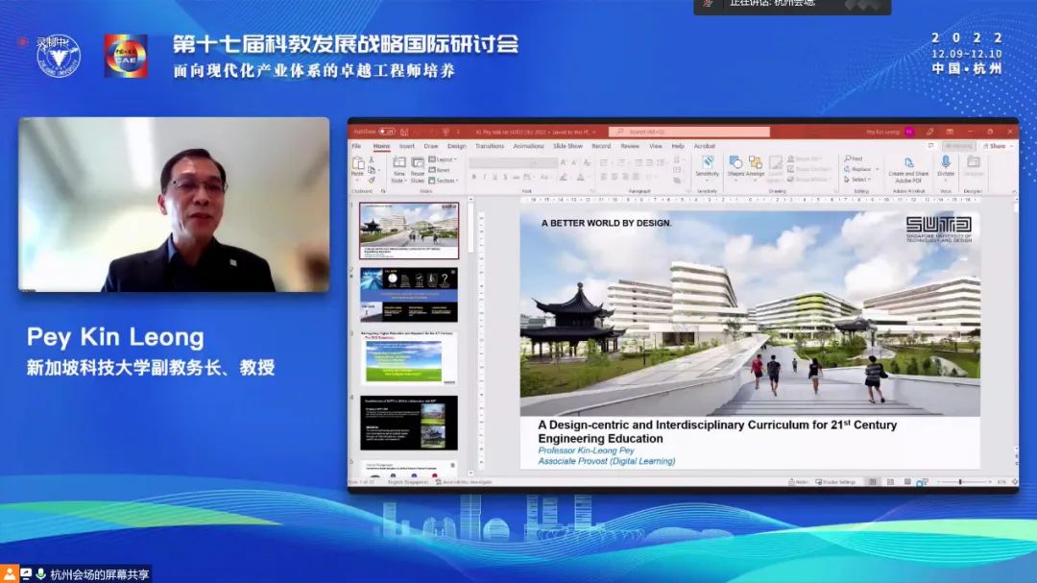
Task: Open the Designer pane icon
Action: (x=974, y=165)
